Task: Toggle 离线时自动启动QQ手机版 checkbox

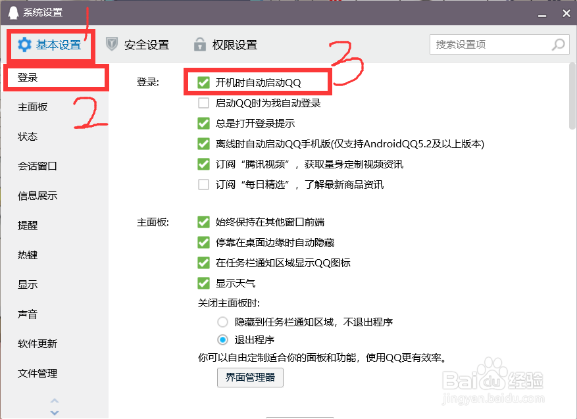Action: point(203,143)
